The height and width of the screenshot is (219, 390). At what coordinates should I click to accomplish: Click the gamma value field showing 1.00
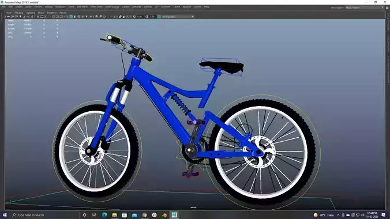coord(152,17)
